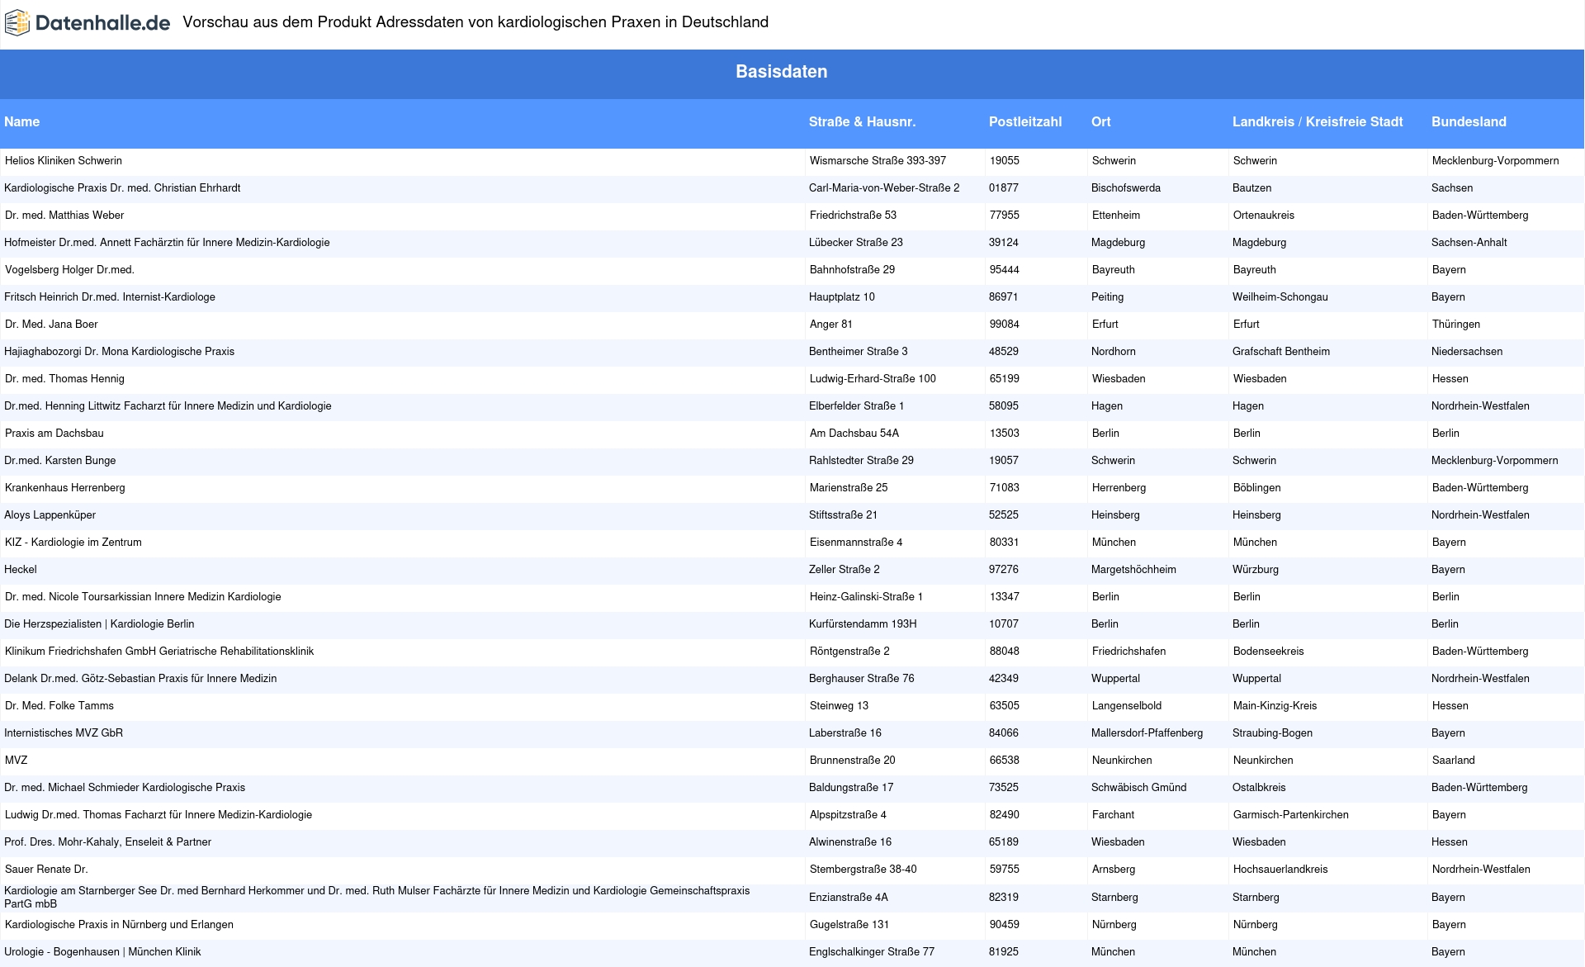The width and height of the screenshot is (1585, 967).
Task: Click the Postleitzahl column header
Action: [1025, 121]
